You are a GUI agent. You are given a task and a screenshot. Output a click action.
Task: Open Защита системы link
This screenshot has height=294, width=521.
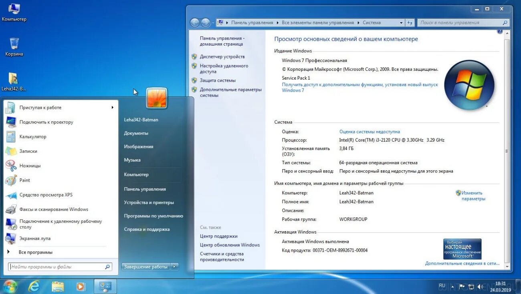click(218, 80)
